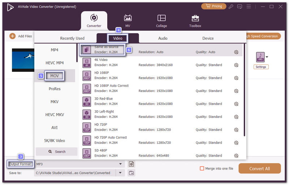This screenshot has height=185, width=289.
Task: Switch to the Audio format tab
Action: point(163,38)
